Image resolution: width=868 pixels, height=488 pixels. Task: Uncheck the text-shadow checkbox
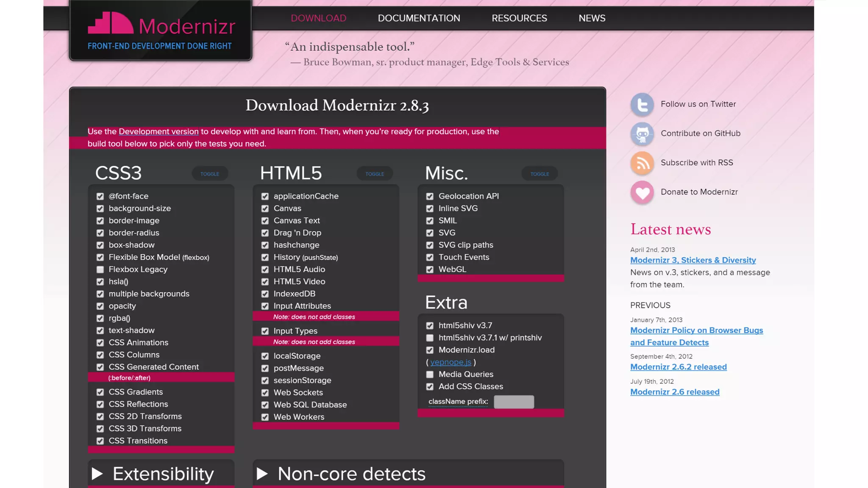coord(100,330)
